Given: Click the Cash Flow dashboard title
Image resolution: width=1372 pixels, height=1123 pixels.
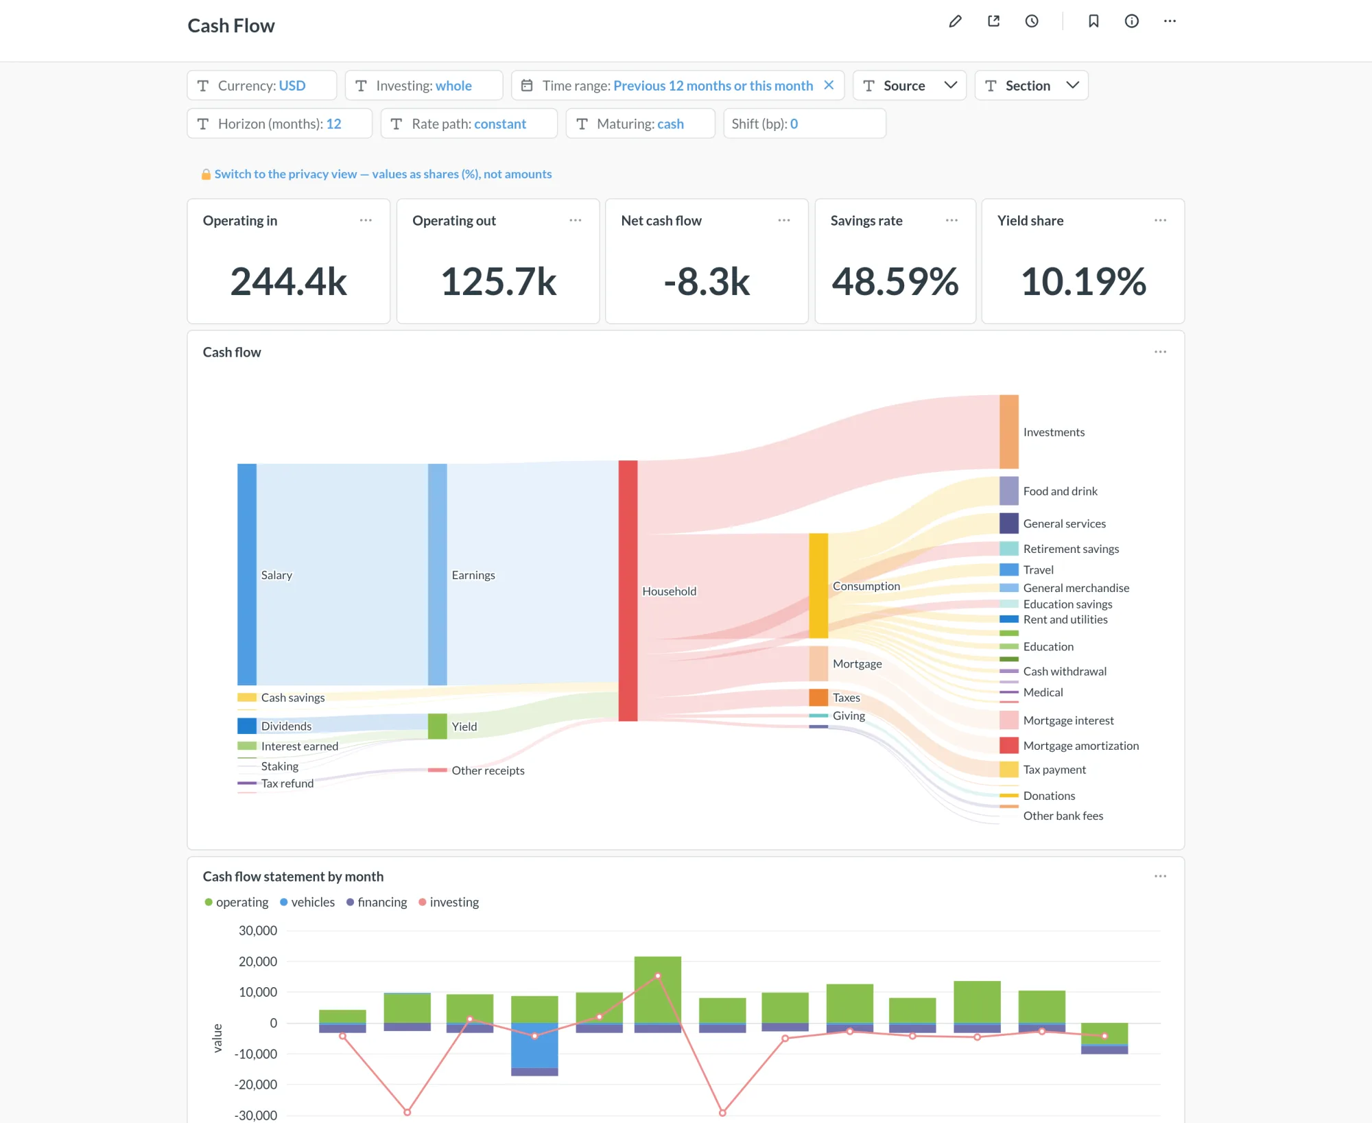Looking at the screenshot, I should pos(231,25).
